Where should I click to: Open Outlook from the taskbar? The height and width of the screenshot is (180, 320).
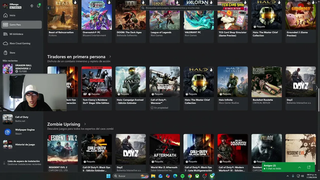(160, 176)
